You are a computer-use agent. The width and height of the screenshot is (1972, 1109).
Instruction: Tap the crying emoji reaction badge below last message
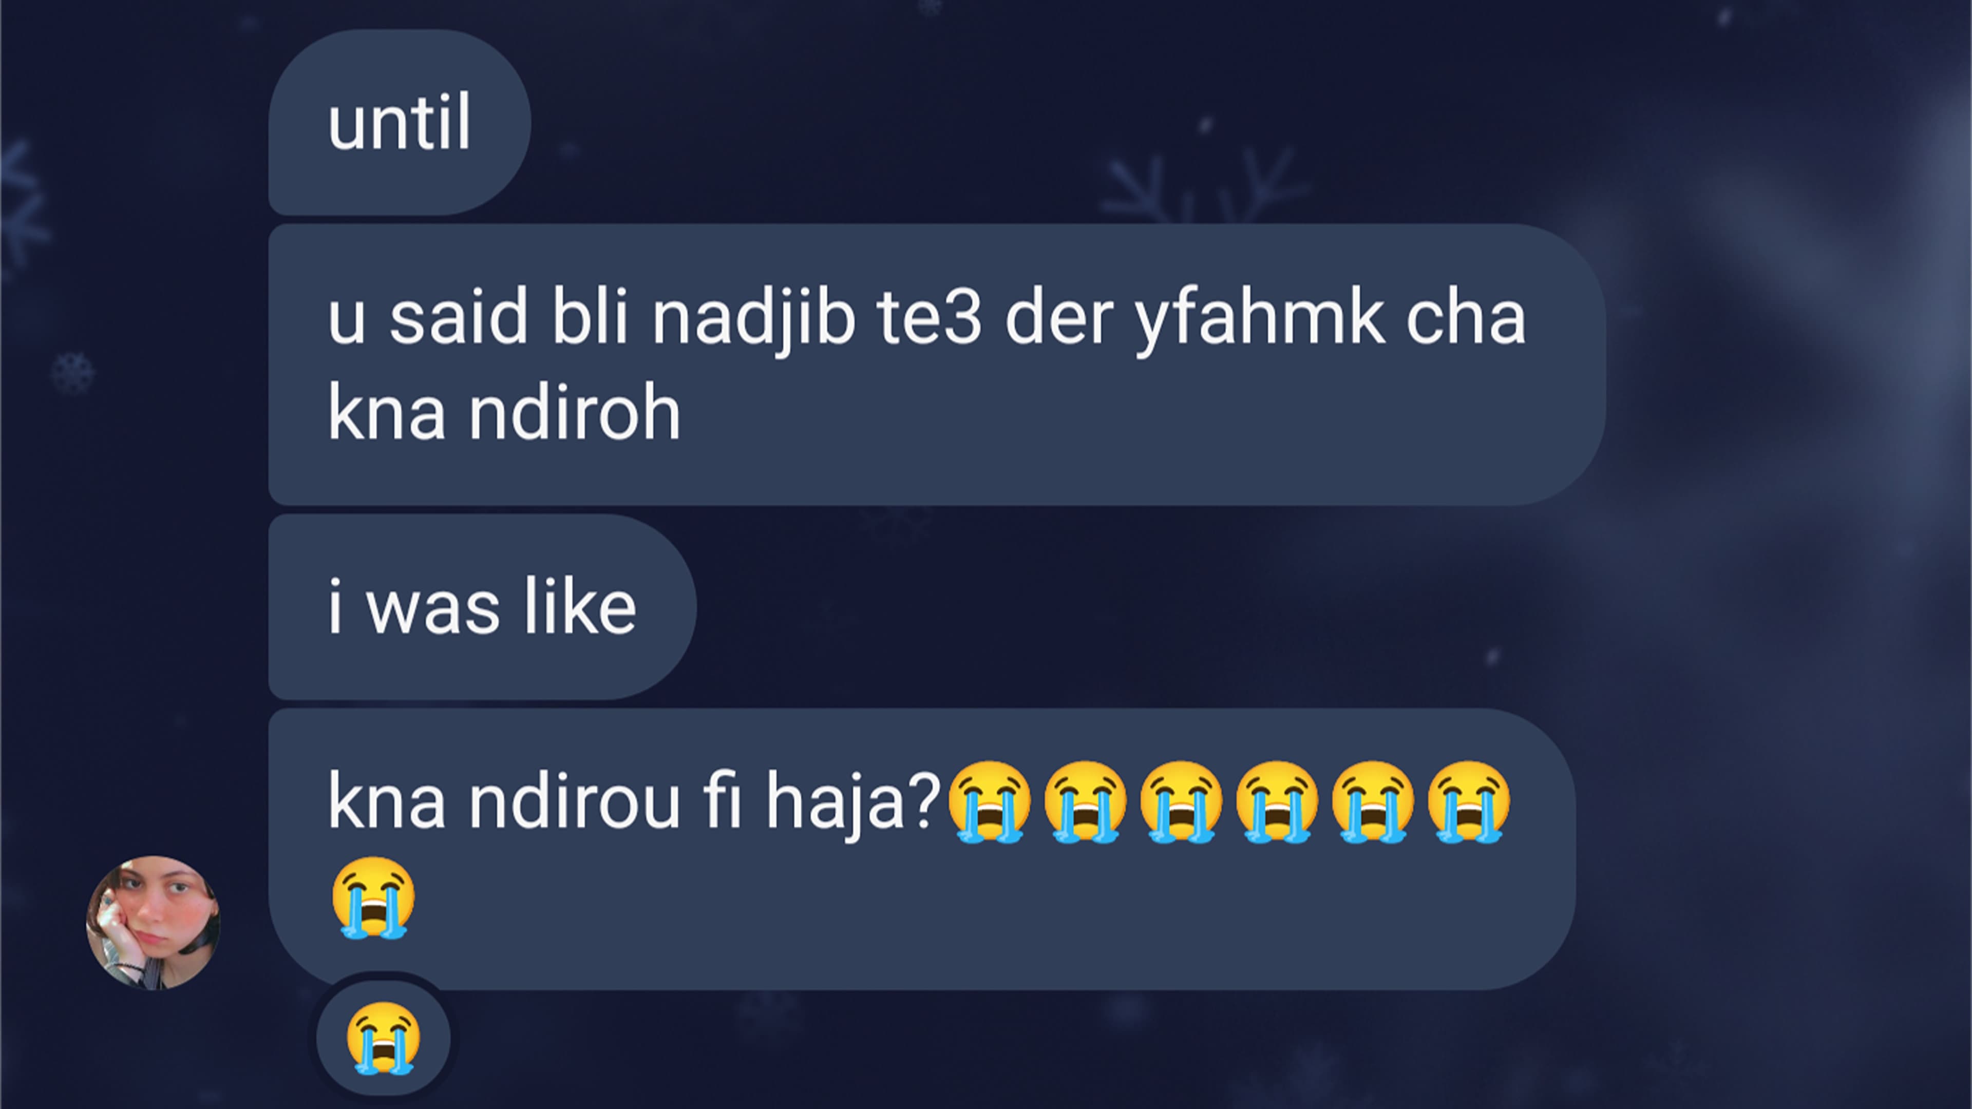(384, 1037)
